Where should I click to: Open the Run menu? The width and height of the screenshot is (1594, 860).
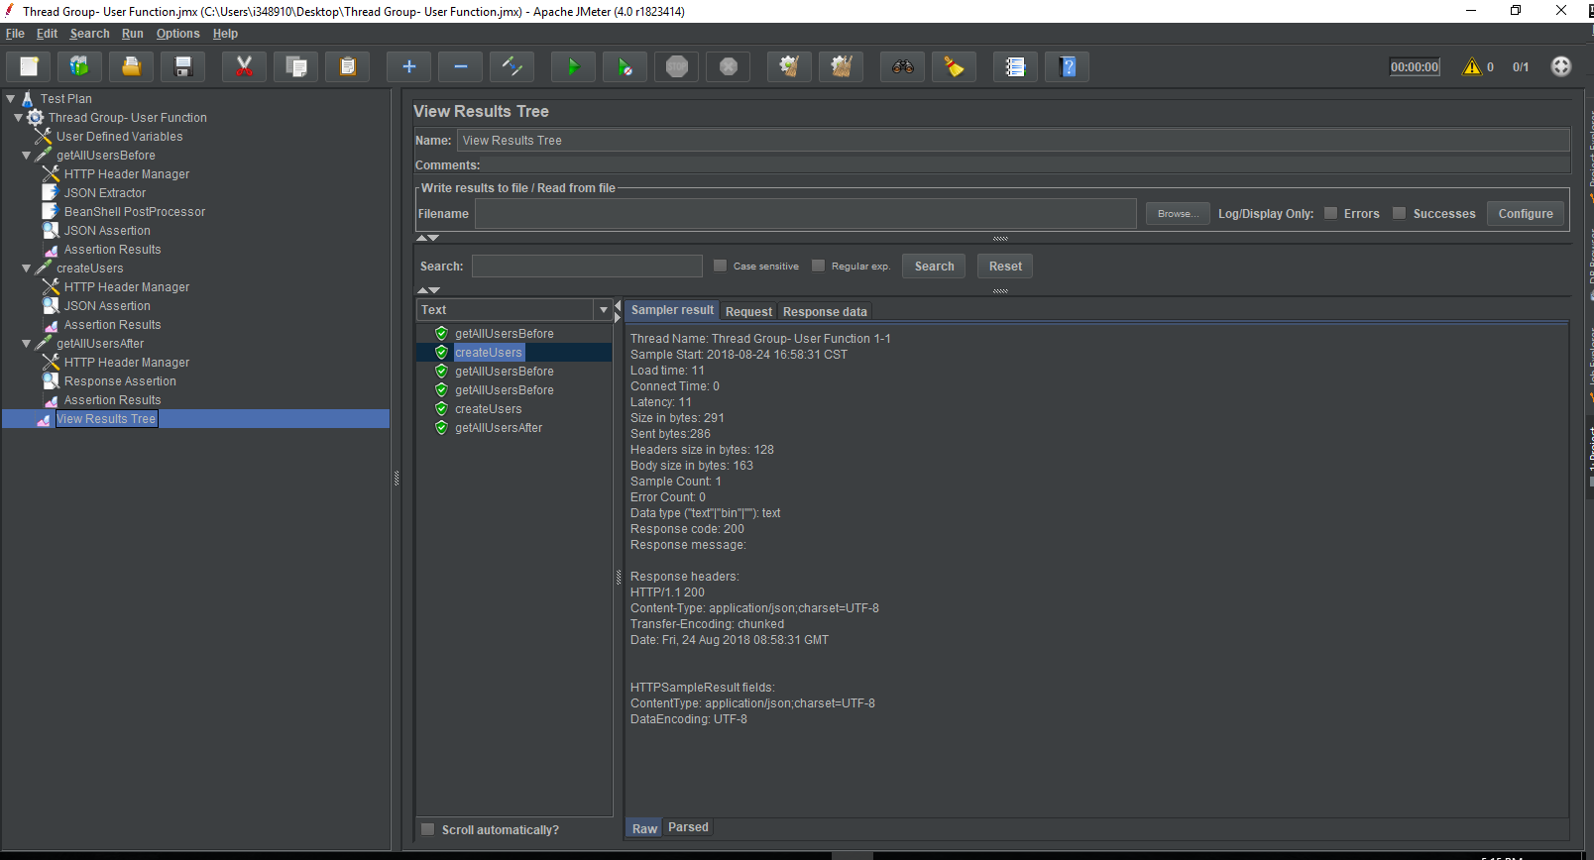[132, 34]
